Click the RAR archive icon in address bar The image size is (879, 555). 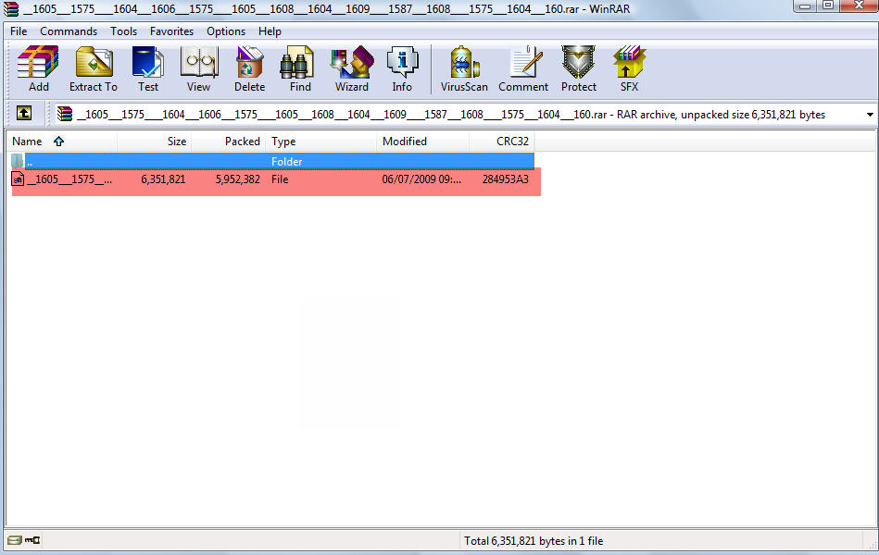pyautogui.click(x=65, y=115)
